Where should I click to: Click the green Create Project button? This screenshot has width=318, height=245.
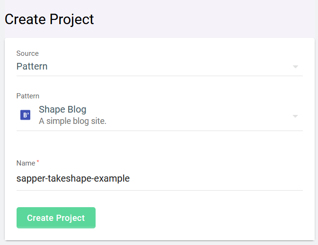56,218
